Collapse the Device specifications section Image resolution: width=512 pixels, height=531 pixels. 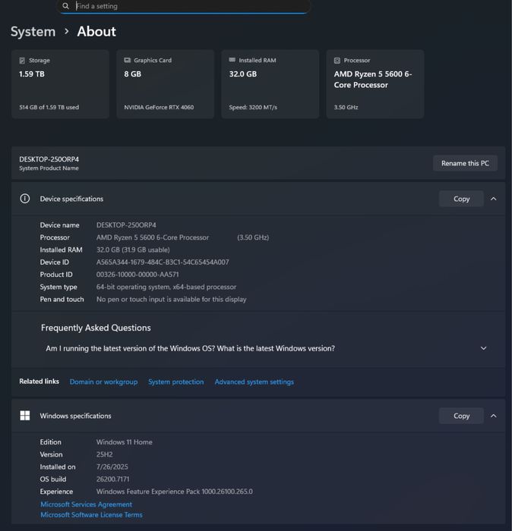pyautogui.click(x=494, y=199)
